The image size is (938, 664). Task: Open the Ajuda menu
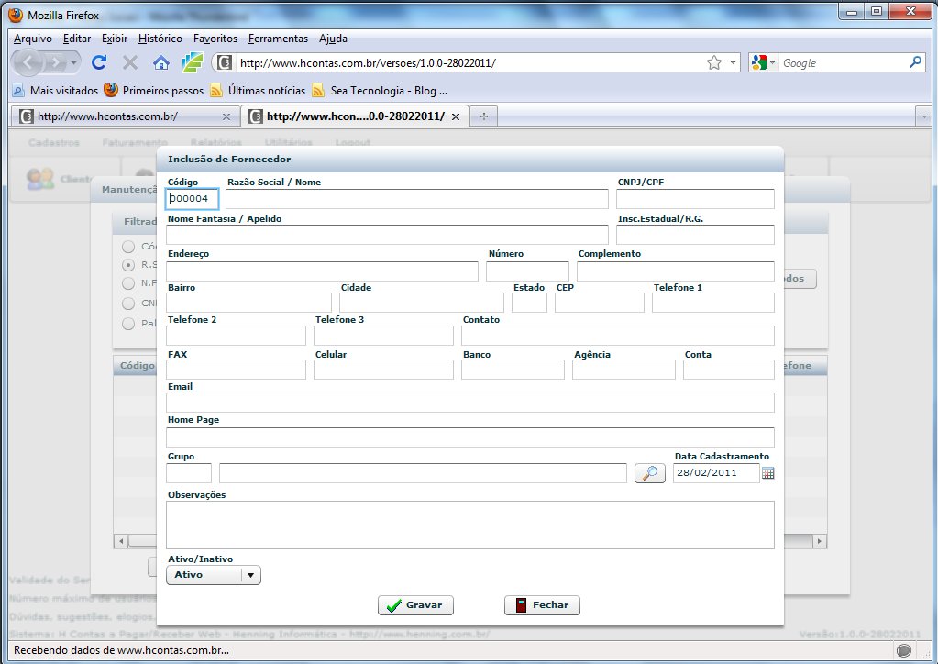333,39
